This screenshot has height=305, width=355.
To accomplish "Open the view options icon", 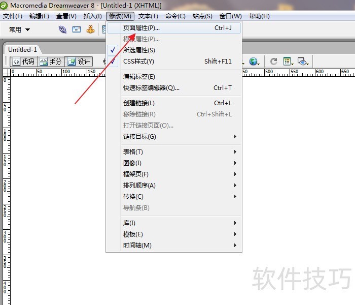I will click(288, 62).
